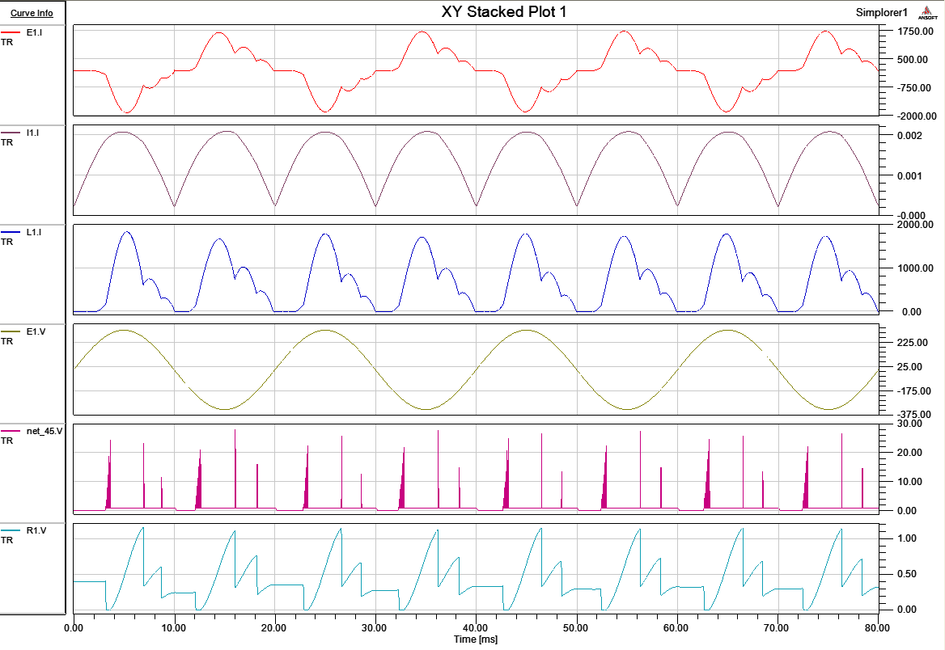Click the 0.002 Y-axis value of I1.I
945x650 pixels.
[x=910, y=136]
